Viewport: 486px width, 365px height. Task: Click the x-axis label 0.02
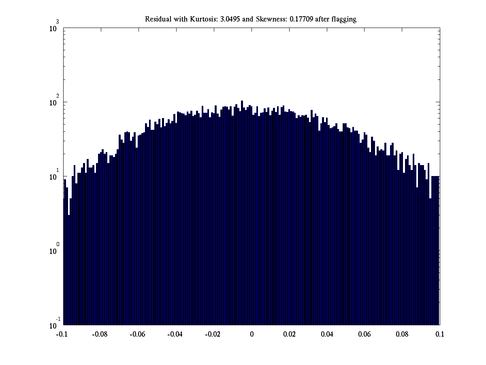point(289,335)
